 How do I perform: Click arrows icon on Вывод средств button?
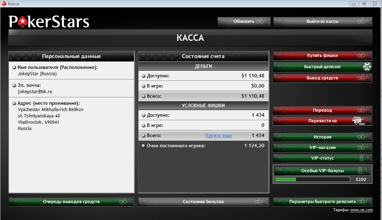point(362,78)
